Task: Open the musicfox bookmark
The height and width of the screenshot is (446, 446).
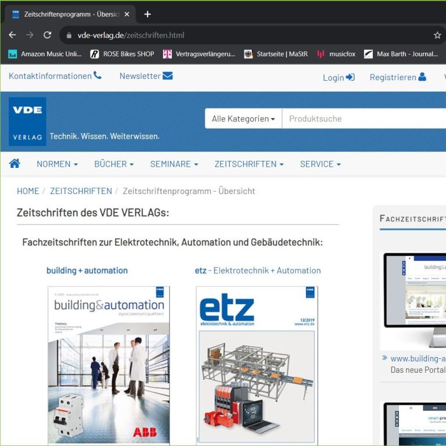Action: tap(336, 54)
